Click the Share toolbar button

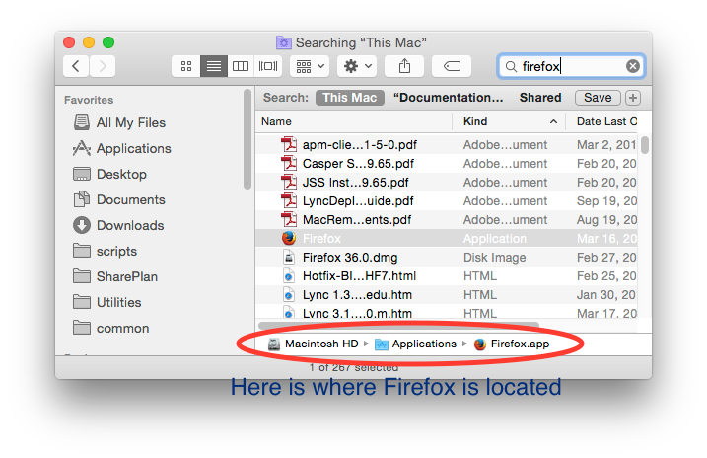pyautogui.click(x=404, y=66)
